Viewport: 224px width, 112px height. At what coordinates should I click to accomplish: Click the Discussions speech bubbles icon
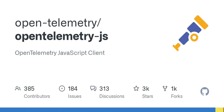point(93,89)
